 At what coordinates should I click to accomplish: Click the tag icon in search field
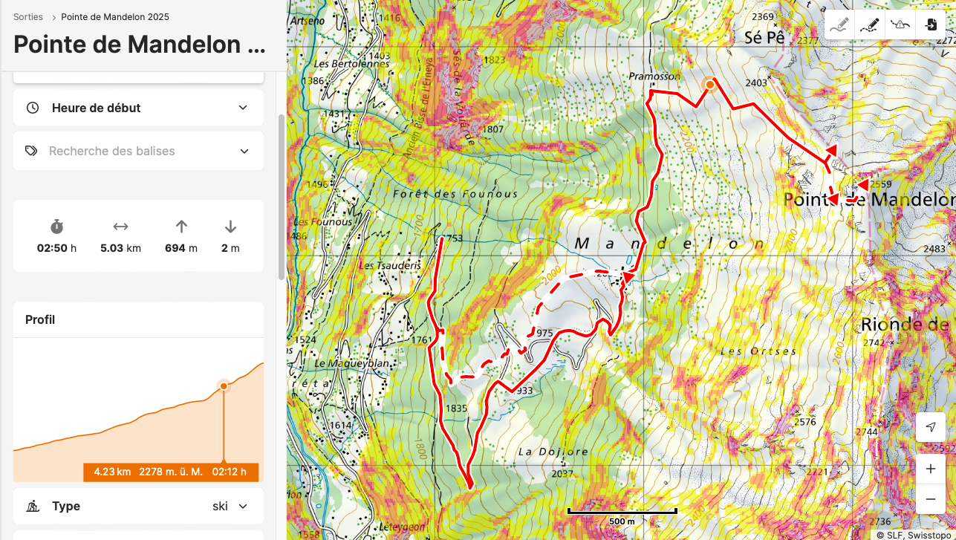click(31, 151)
